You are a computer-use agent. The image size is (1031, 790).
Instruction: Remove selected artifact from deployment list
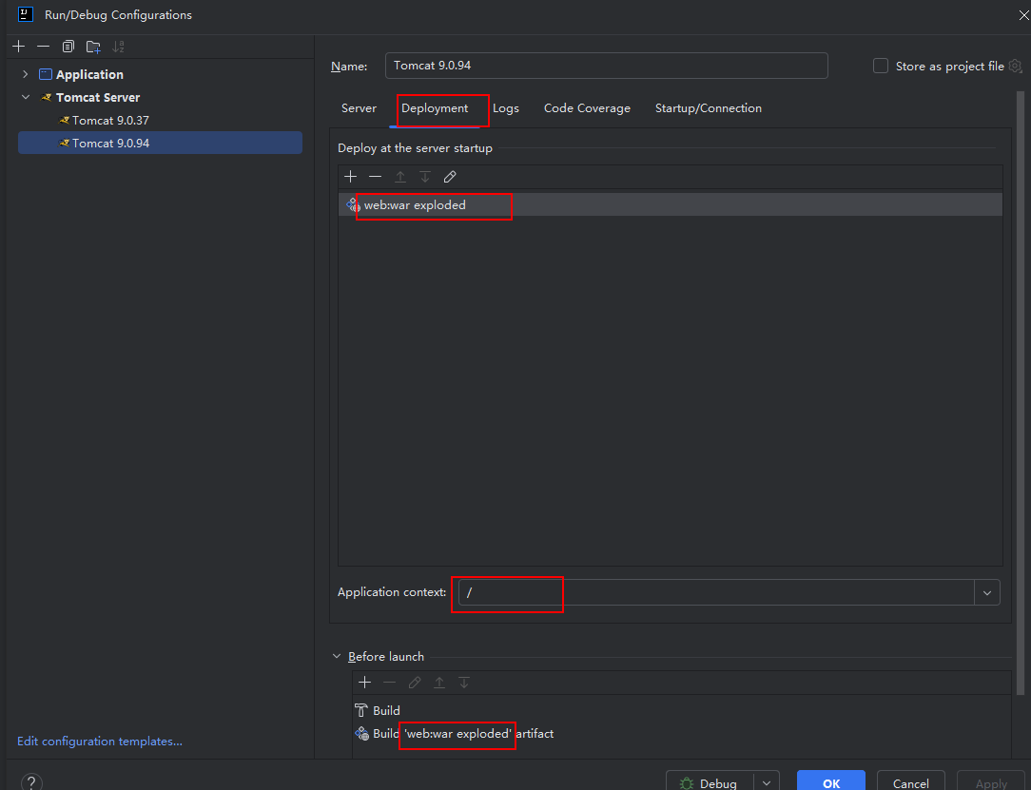coord(376,176)
